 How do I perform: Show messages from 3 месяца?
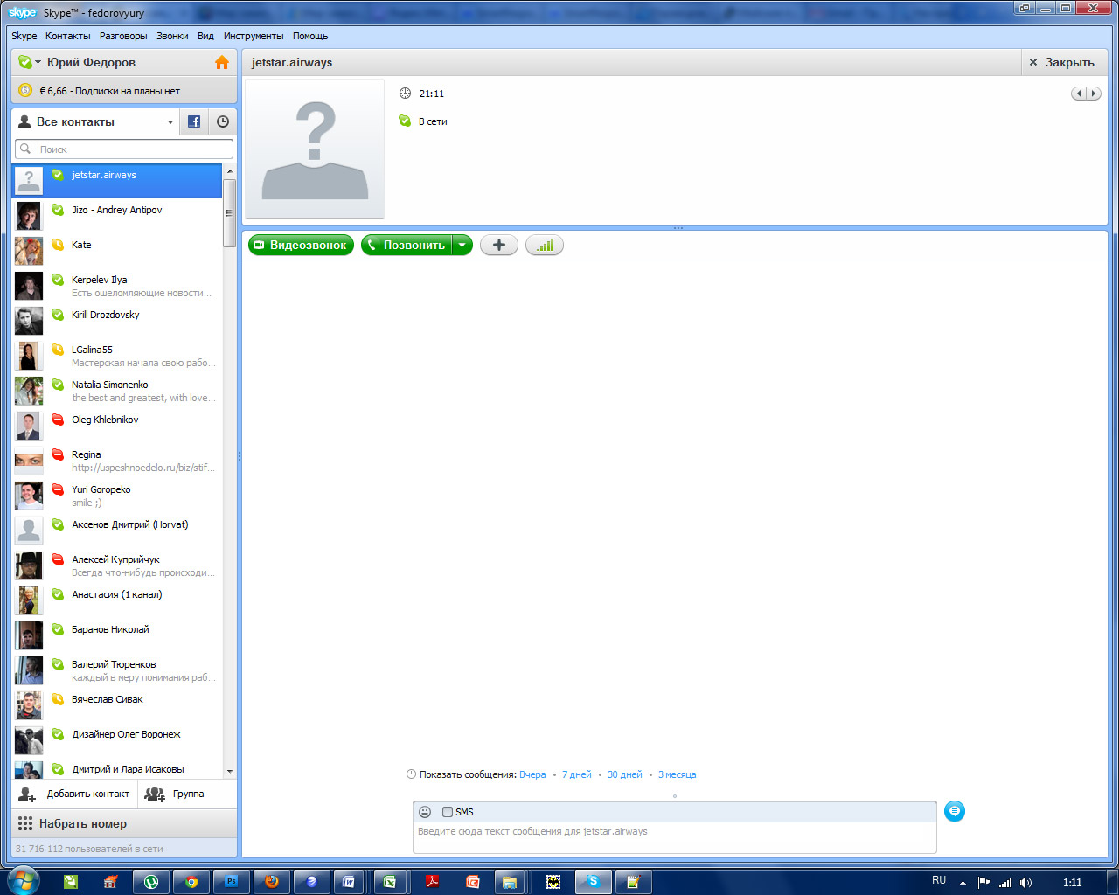[x=678, y=774]
